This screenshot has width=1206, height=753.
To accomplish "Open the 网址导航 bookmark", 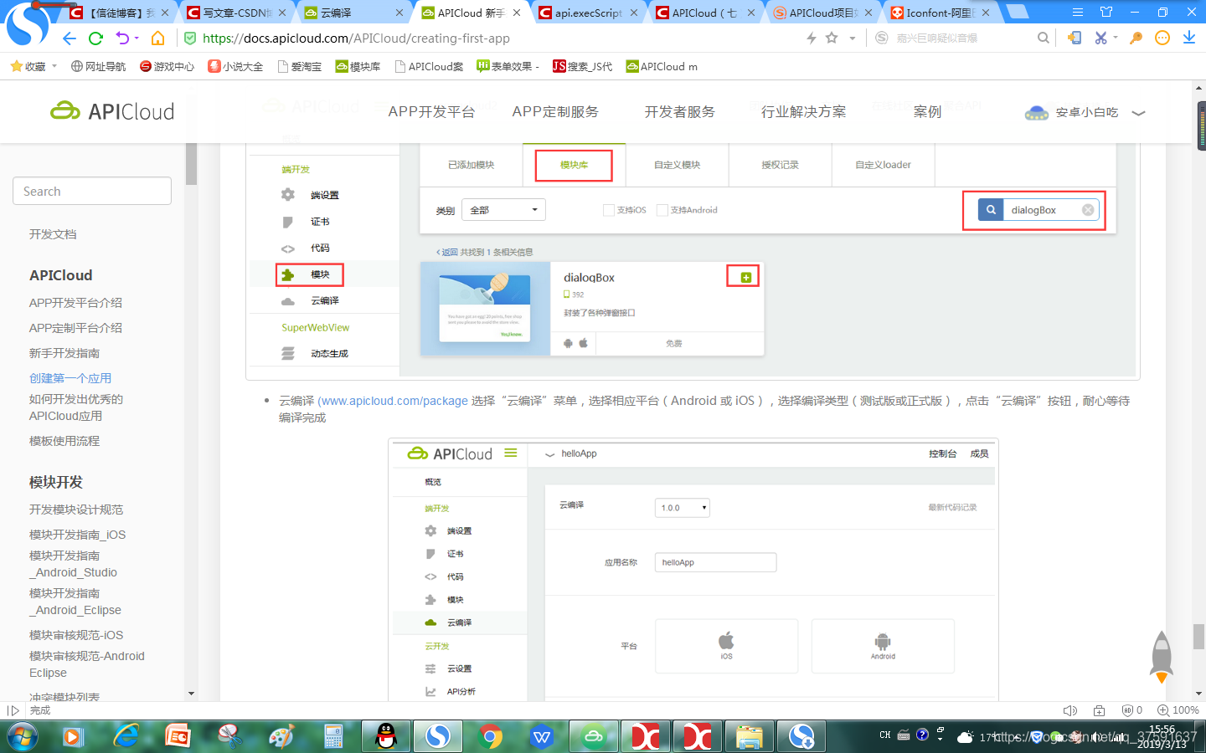I will [98, 66].
